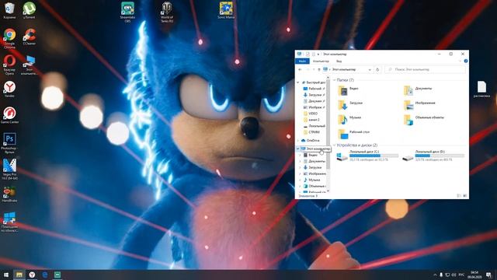Open the Документы folder in the Папки group
The width and height of the screenshot is (497, 280).
coord(418,90)
